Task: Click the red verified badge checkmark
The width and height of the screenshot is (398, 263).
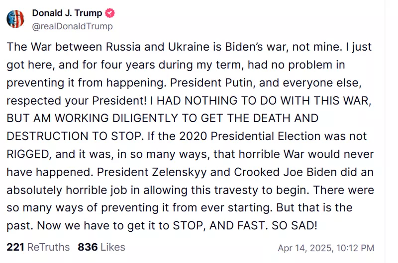Action: (x=110, y=13)
